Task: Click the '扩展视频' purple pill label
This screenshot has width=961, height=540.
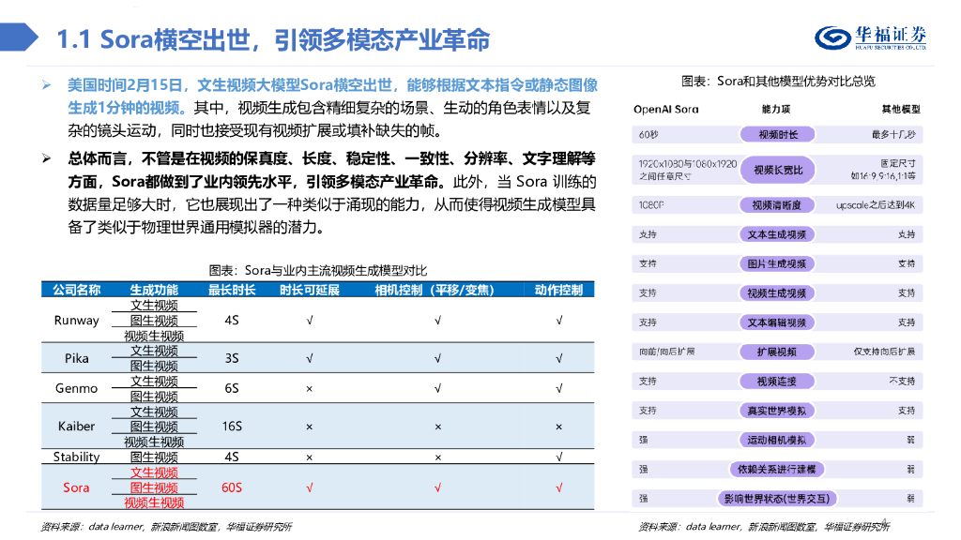Action: tap(777, 352)
